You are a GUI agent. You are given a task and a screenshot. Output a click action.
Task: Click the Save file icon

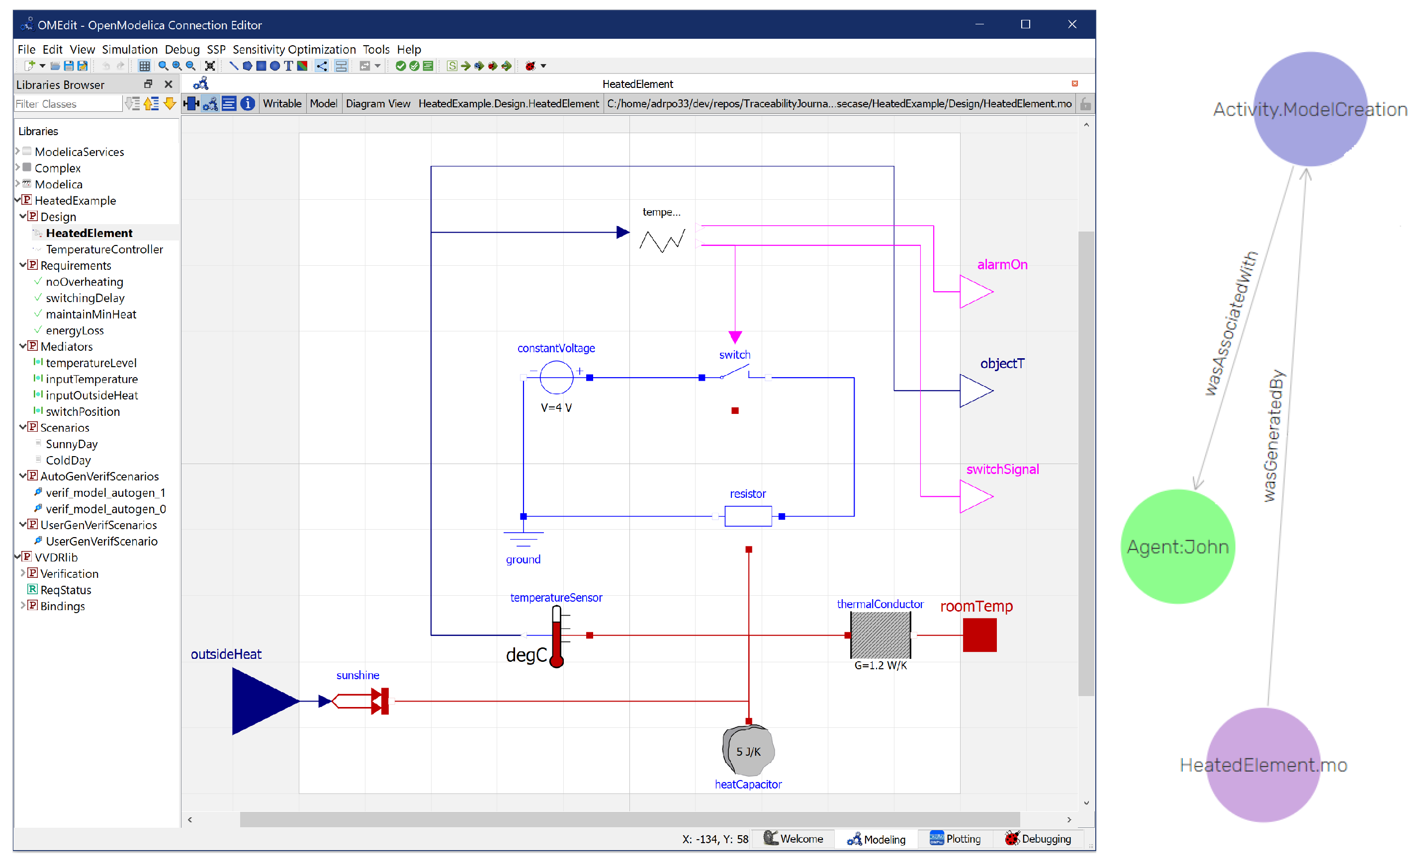click(69, 66)
